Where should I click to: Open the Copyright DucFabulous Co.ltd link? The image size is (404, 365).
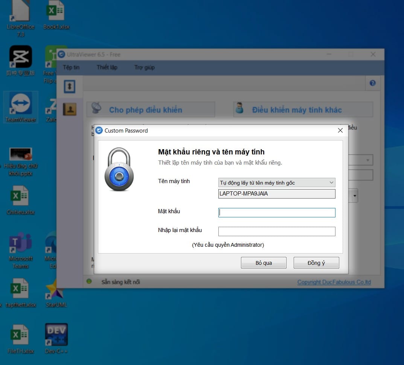pos(334,282)
